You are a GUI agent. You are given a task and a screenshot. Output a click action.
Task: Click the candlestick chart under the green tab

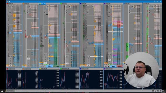[x=70, y=80]
